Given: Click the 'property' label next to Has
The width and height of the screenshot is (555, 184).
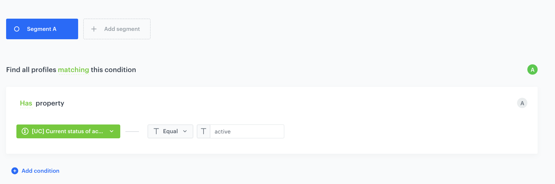Looking at the screenshot, I should point(50,103).
